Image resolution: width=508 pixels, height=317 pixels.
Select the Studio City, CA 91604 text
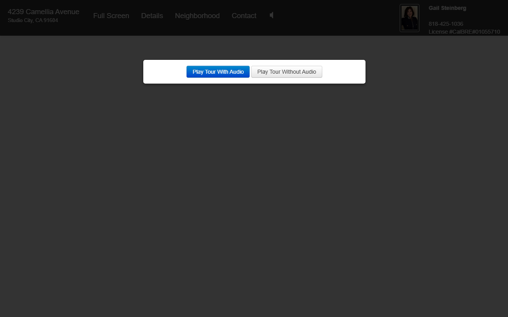[33, 21]
